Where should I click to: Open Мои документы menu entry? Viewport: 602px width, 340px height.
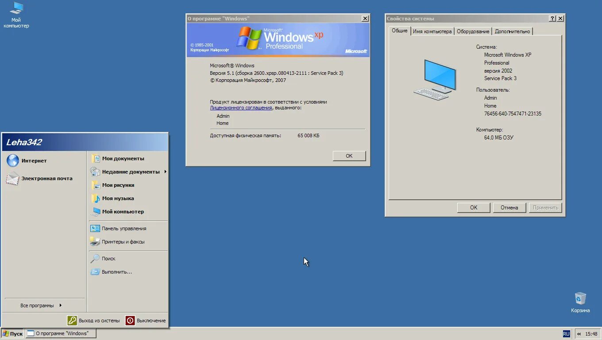coord(128,158)
